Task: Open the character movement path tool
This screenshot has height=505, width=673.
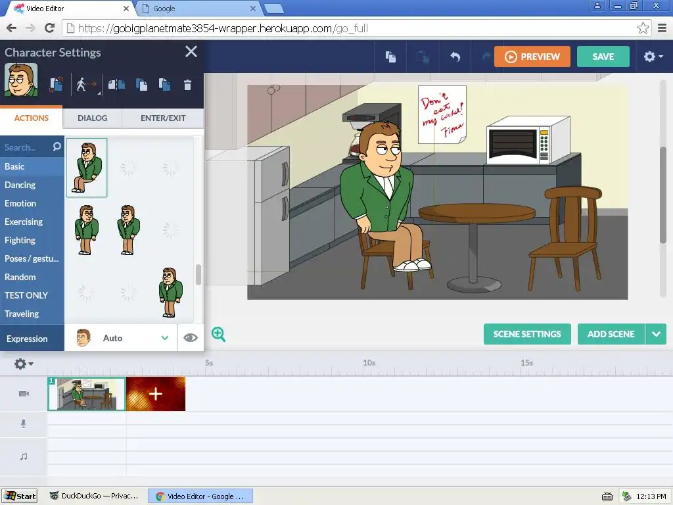Action: point(87,84)
